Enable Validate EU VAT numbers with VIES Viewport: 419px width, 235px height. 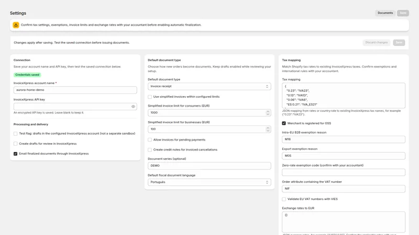click(x=284, y=199)
